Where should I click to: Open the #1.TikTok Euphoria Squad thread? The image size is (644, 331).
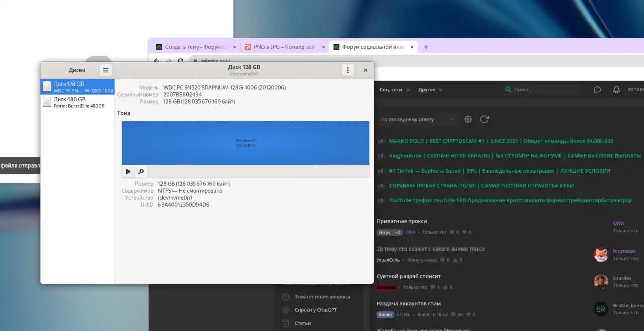(x=500, y=171)
